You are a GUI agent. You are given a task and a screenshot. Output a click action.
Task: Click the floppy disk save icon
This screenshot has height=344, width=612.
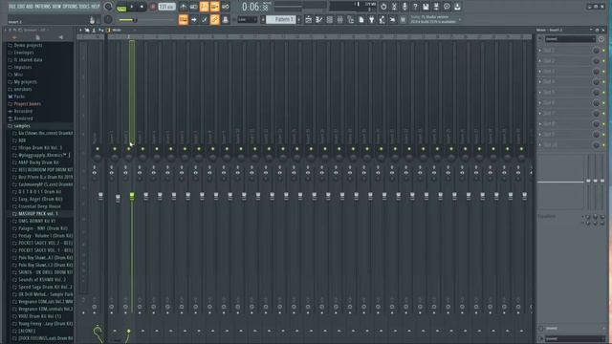tap(426, 7)
